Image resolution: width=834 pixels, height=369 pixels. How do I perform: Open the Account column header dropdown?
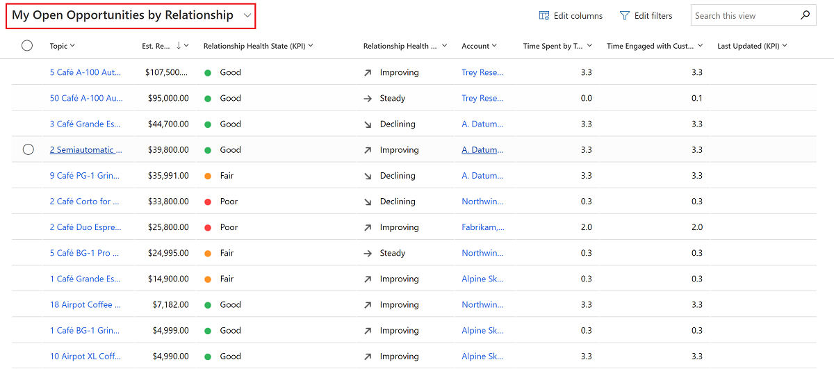[x=494, y=46]
